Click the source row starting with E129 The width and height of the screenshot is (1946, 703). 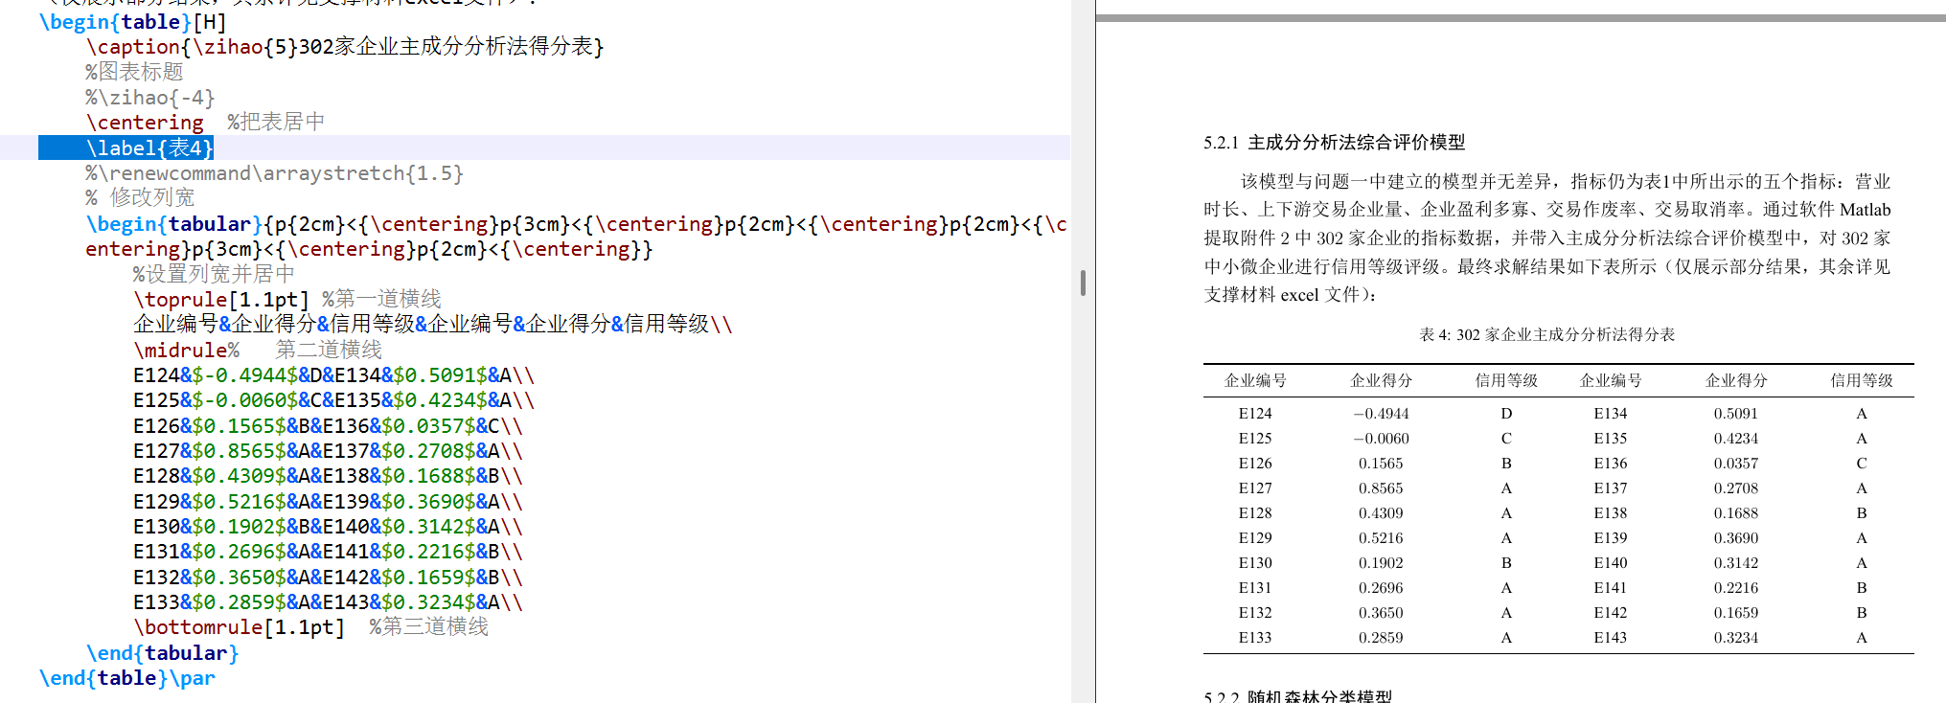click(328, 501)
